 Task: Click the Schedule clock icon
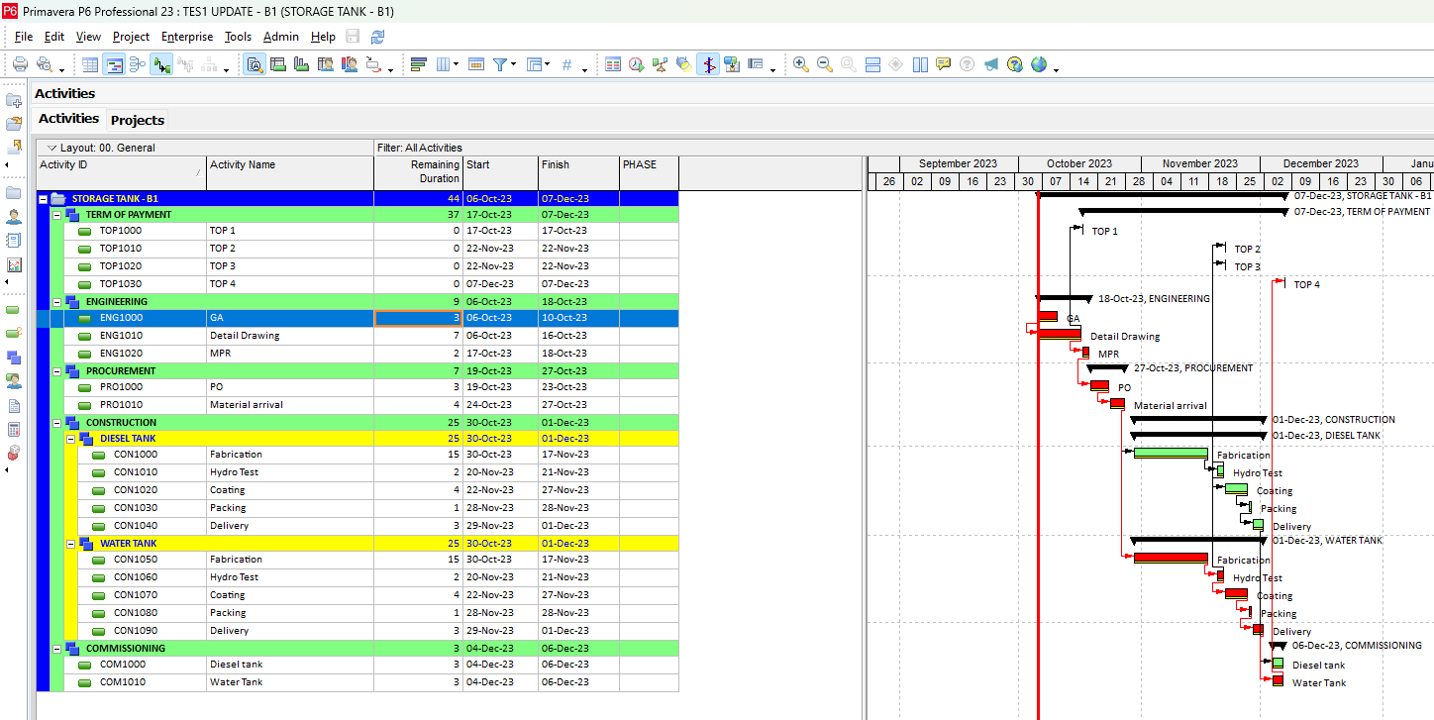(636, 64)
